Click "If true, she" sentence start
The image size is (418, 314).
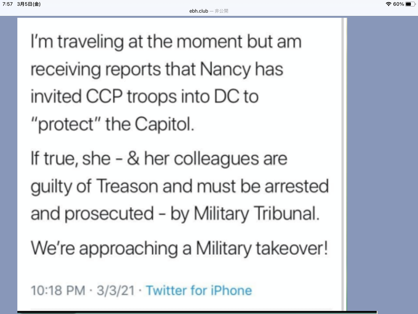click(71, 159)
